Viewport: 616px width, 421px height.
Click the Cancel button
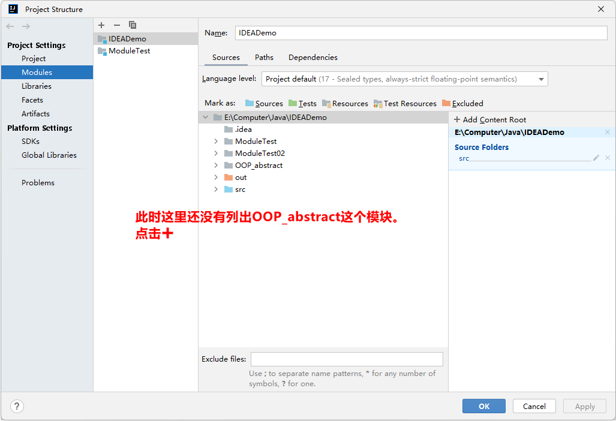tap(534, 406)
